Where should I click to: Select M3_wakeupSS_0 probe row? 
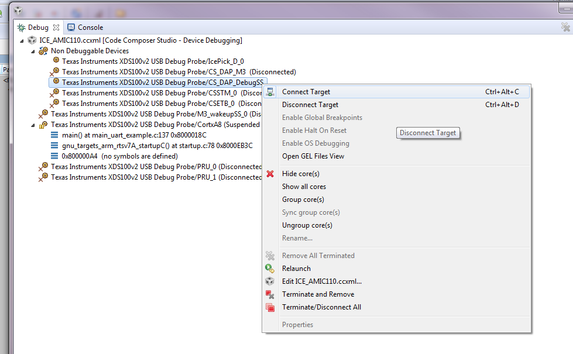156,114
